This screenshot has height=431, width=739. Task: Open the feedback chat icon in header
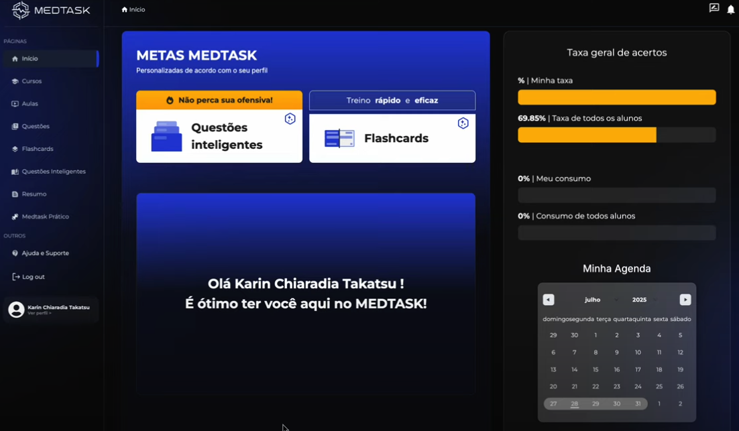(714, 8)
